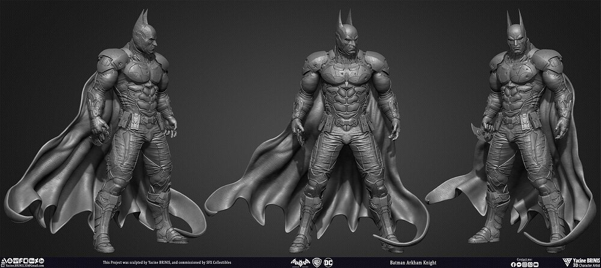Click the 'Contact me:' label

pos(525,260)
